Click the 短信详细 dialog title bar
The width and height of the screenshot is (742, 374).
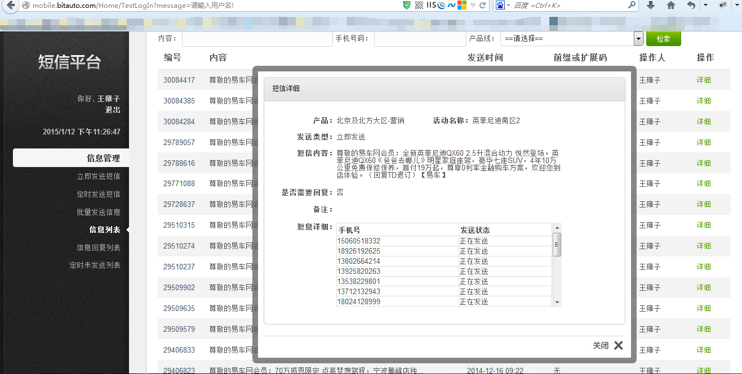point(445,88)
